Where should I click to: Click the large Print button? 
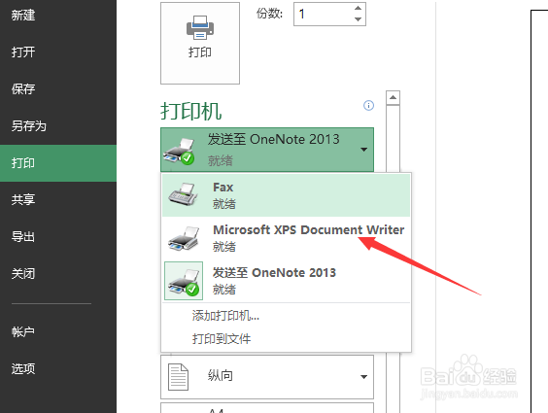click(x=200, y=43)
